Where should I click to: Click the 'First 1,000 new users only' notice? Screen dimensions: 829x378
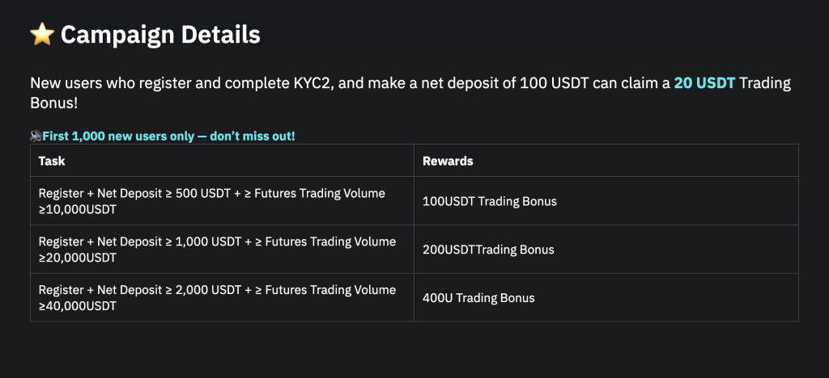point(173,136)
